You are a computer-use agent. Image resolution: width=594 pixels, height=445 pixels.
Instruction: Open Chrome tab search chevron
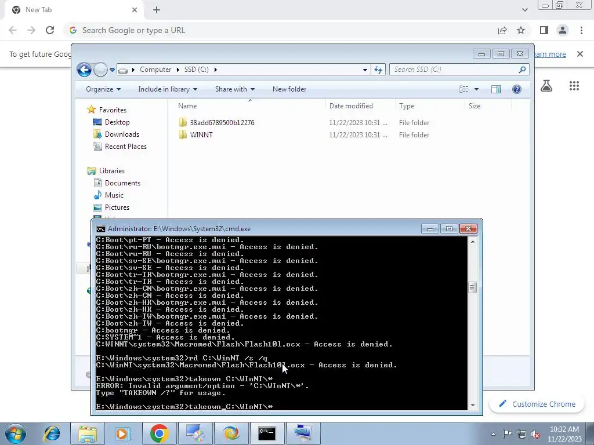(524, 10)
